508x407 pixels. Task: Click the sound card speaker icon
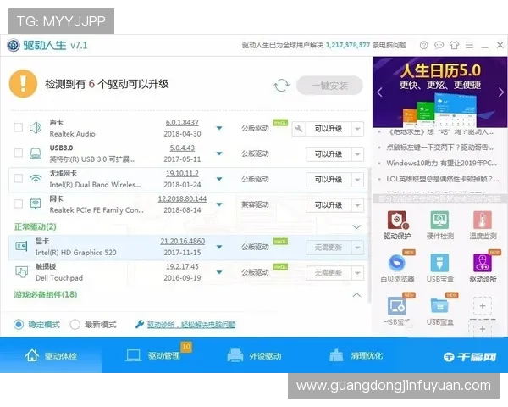(36, 128)
